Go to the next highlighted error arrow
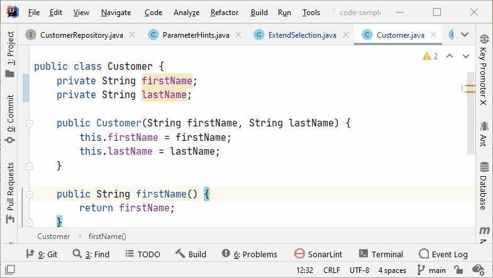Screen dimensions: 493x278 (x=465, y=57)
